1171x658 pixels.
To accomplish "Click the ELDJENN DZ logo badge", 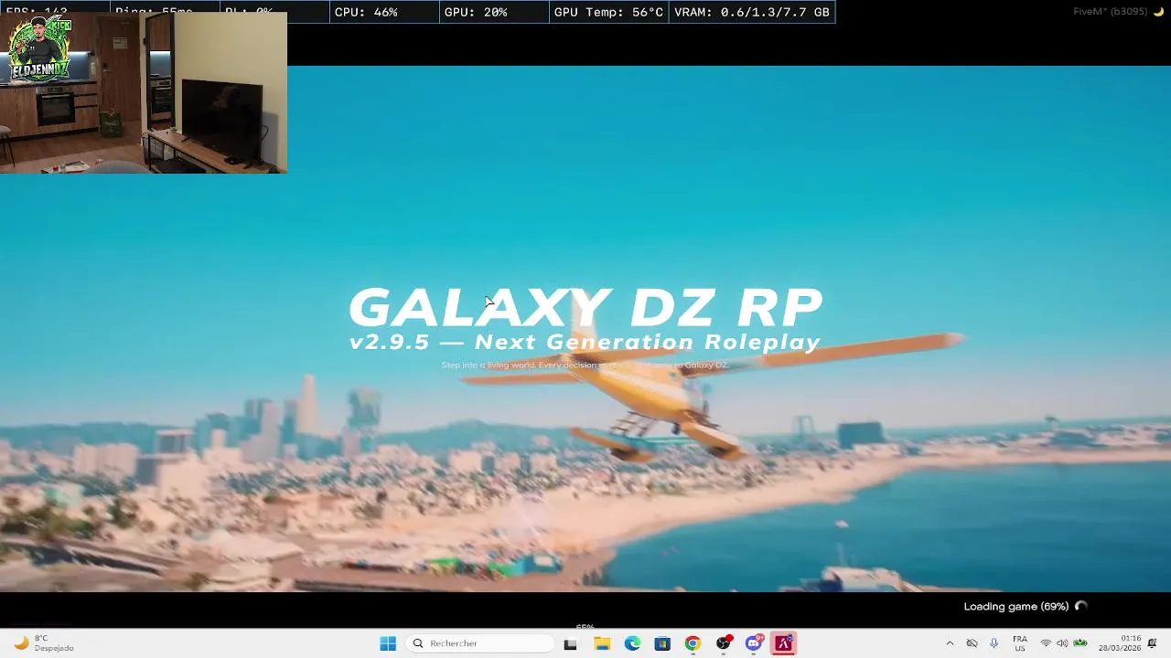I will 40,50.
